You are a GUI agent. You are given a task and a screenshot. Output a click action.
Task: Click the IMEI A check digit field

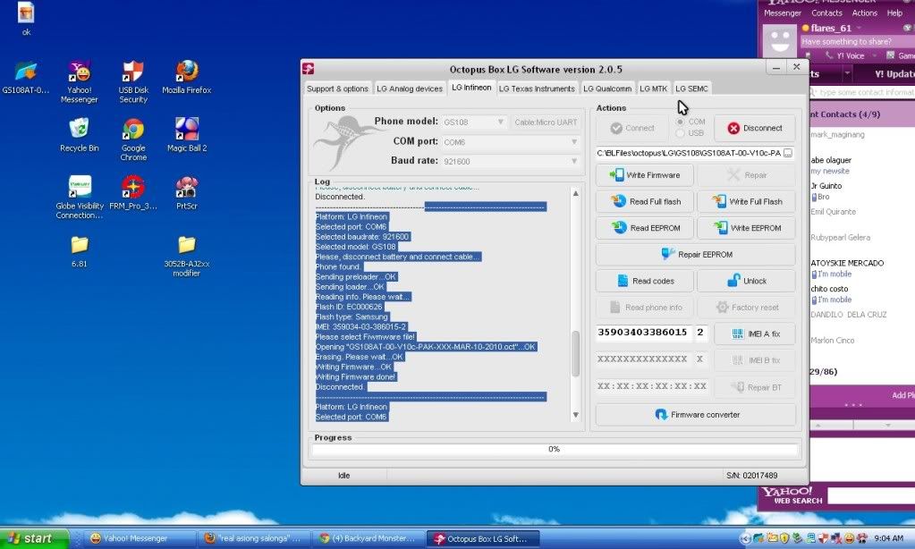[701, 333]
